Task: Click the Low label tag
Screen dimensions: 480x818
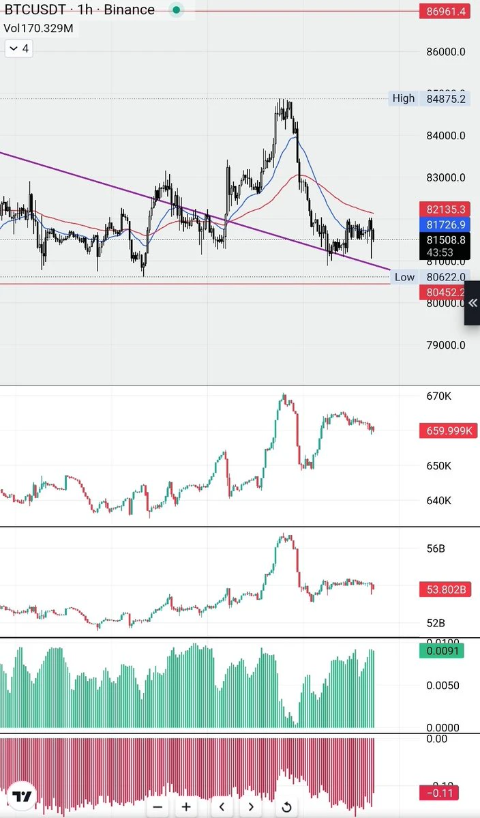Action: (x=404, y=277)
